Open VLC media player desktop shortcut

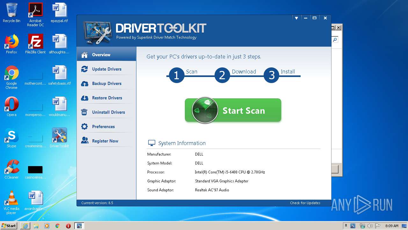[11, 203]
